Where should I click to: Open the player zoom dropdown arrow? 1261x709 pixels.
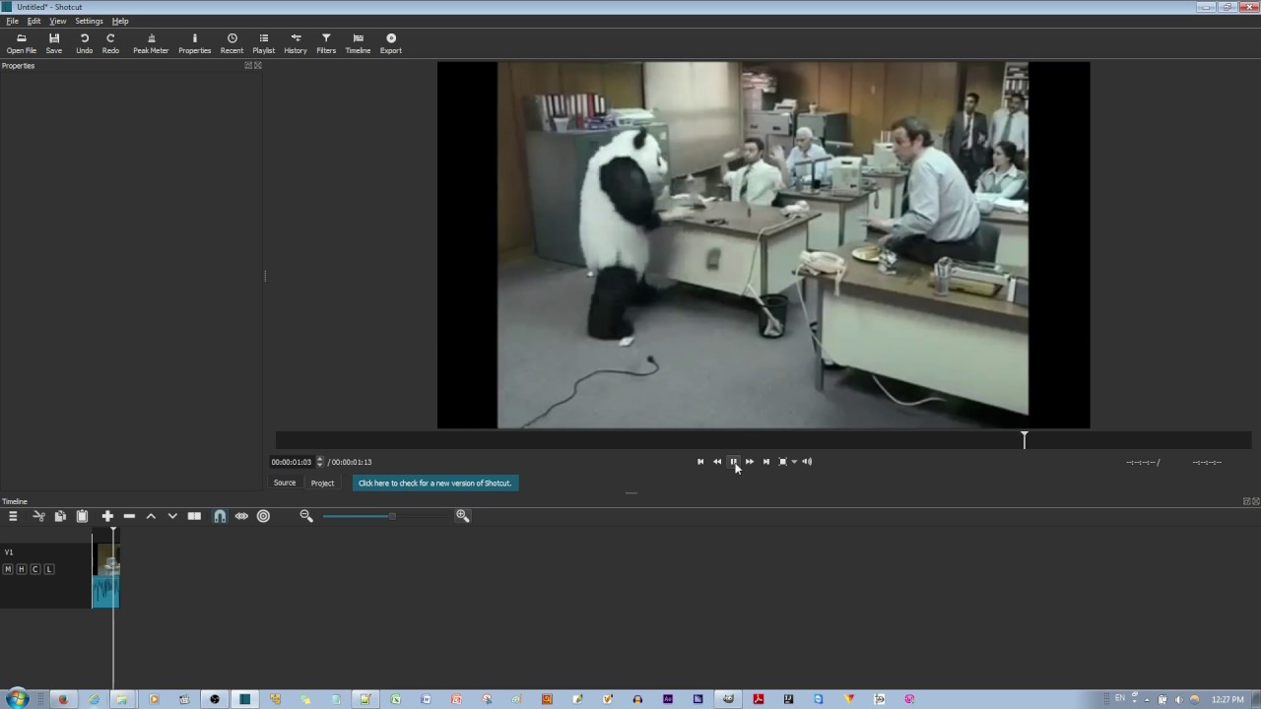(x=794, y=462)
